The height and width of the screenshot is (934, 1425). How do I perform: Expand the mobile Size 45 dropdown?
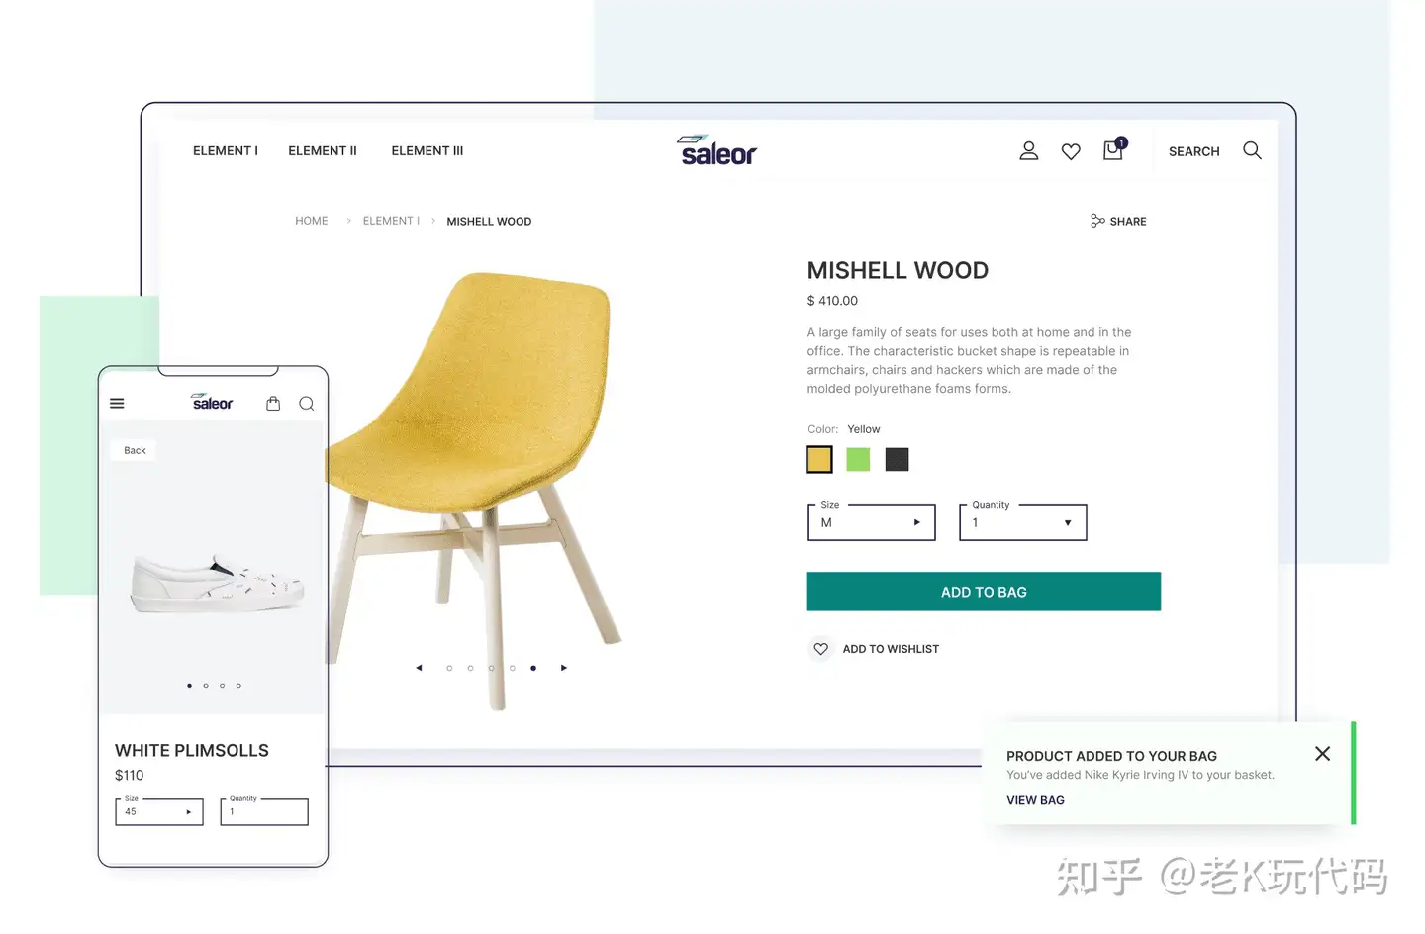(x=159, y=811)
